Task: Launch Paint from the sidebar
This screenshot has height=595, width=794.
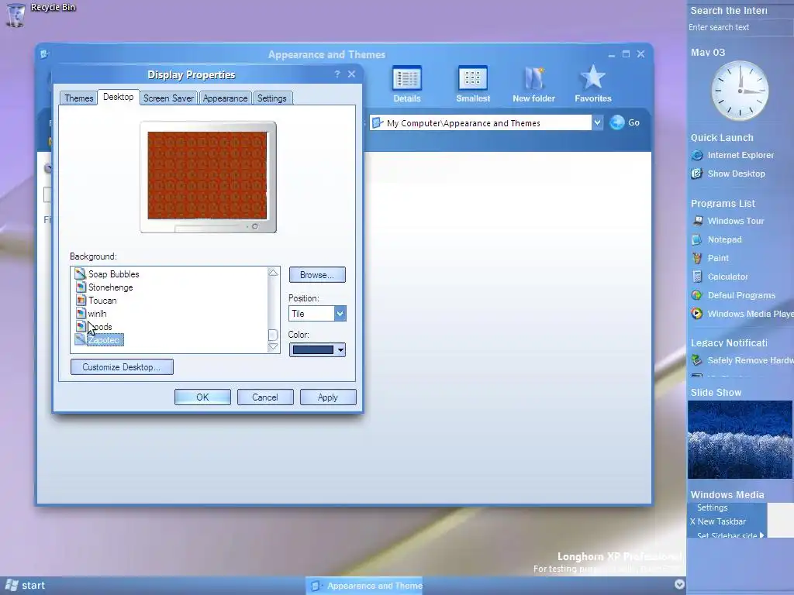Action: (710, 258)
